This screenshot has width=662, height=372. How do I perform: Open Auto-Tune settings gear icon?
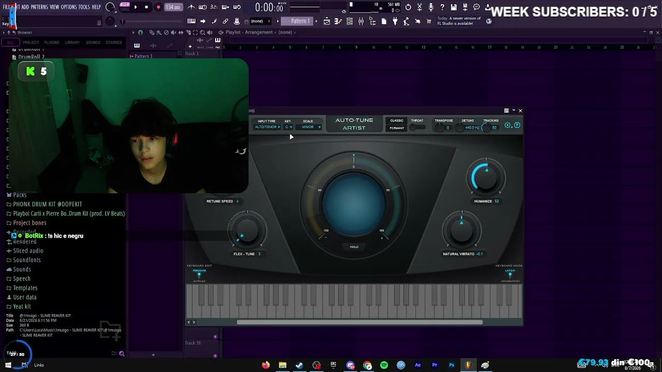pyautogui.click(x=508, y=125)
